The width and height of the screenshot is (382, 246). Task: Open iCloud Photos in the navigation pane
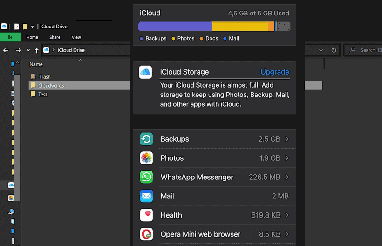[x=11, y=198]
